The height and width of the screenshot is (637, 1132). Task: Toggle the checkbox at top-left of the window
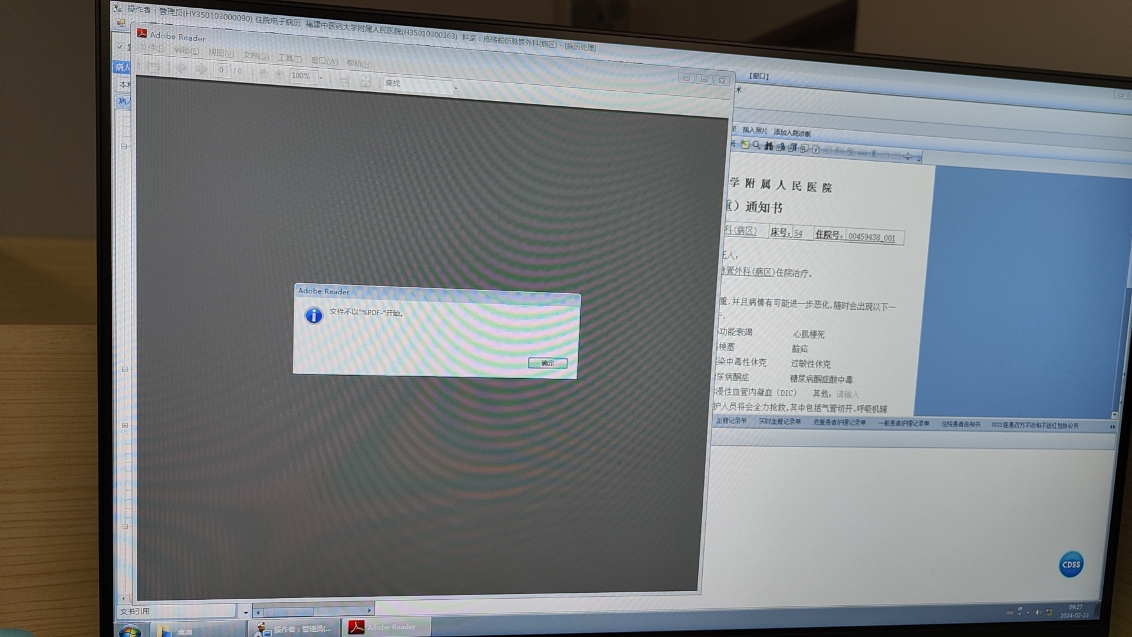120,46
